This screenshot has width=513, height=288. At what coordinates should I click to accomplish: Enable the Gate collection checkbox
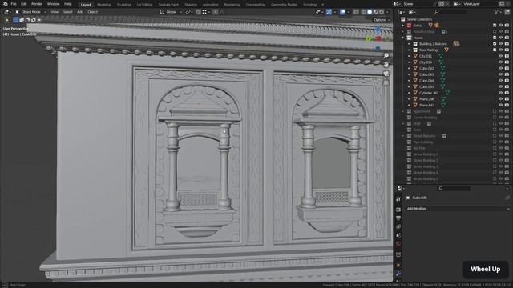(x=495, y=130)
